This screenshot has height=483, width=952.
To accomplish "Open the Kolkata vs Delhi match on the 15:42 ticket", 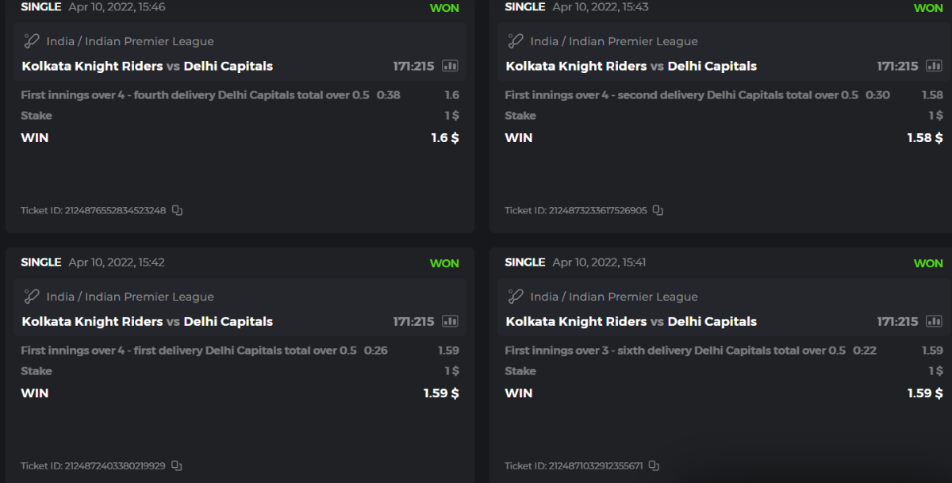I will coord(147,321).
